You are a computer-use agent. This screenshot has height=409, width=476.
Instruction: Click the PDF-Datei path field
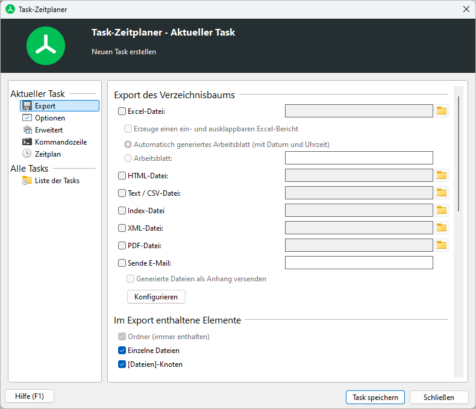359,245
